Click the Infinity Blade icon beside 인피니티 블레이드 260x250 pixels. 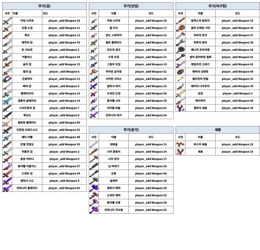(7, 188)
